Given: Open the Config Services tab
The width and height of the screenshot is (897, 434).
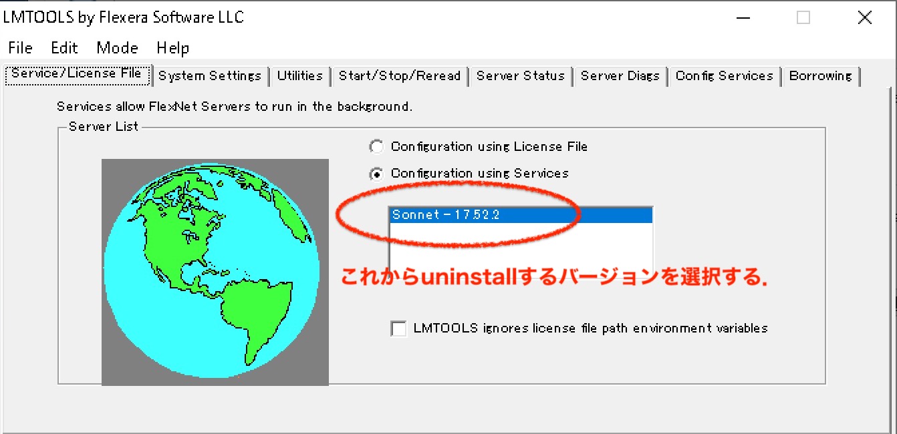Looking at the screenshot, I should pos(724,76).
